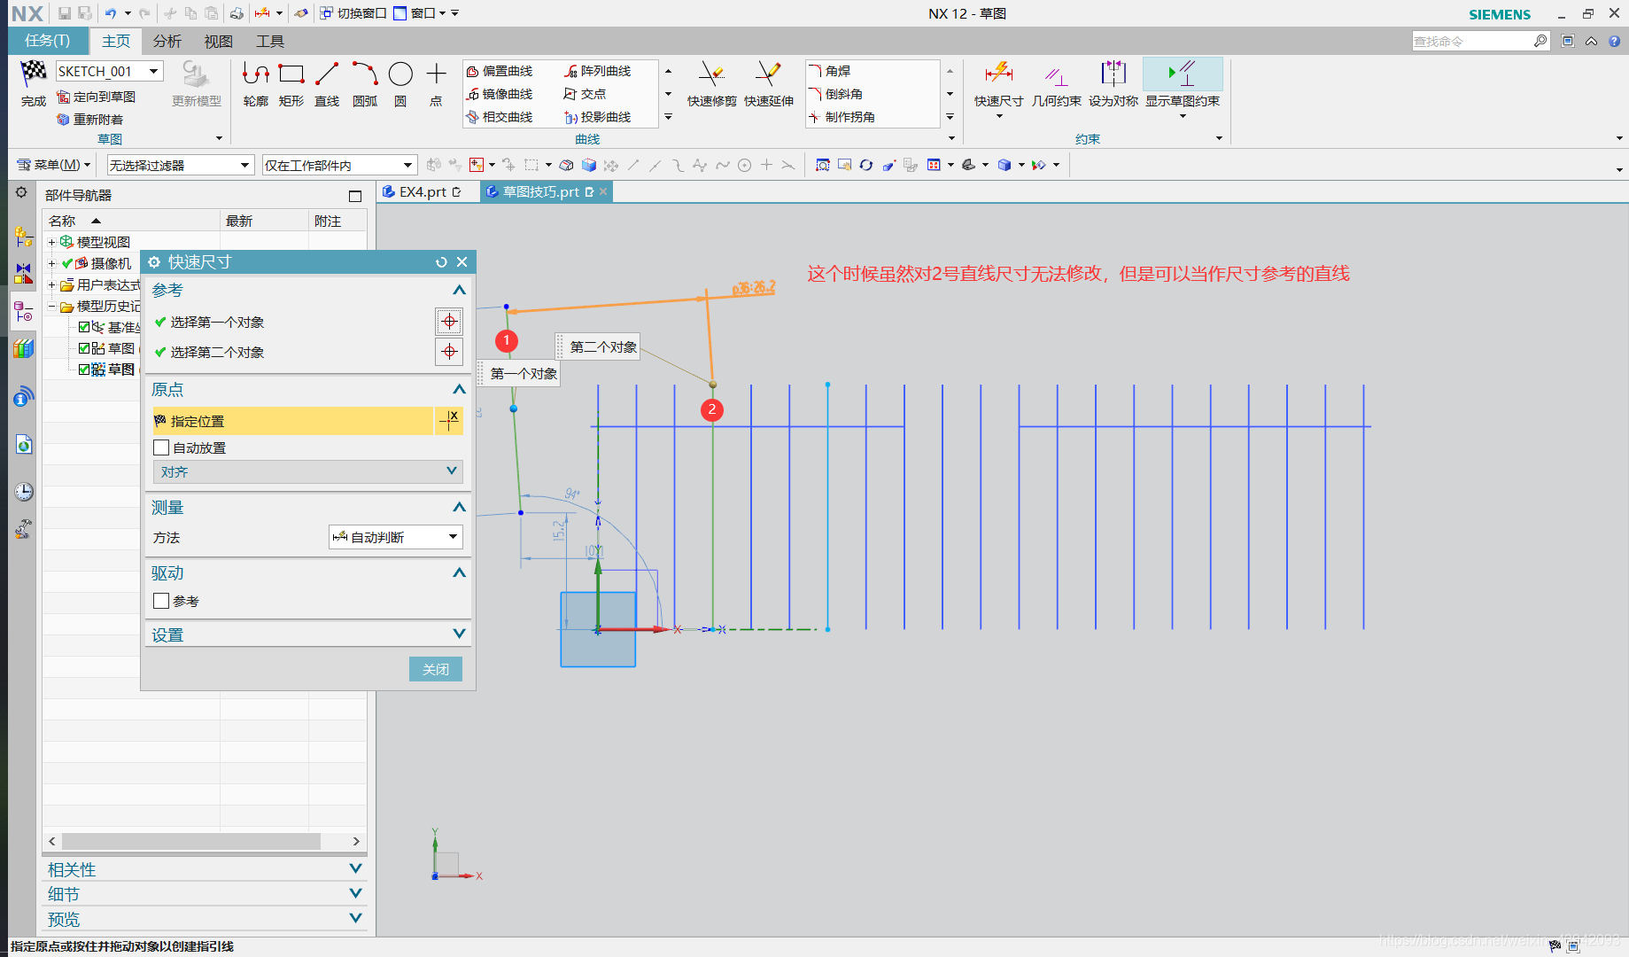The height and width of the screenshot is (957, 1629).
Task: Reset the Rapid Dimension dialog
Action: pyautogui.click(x=441, y=262)
